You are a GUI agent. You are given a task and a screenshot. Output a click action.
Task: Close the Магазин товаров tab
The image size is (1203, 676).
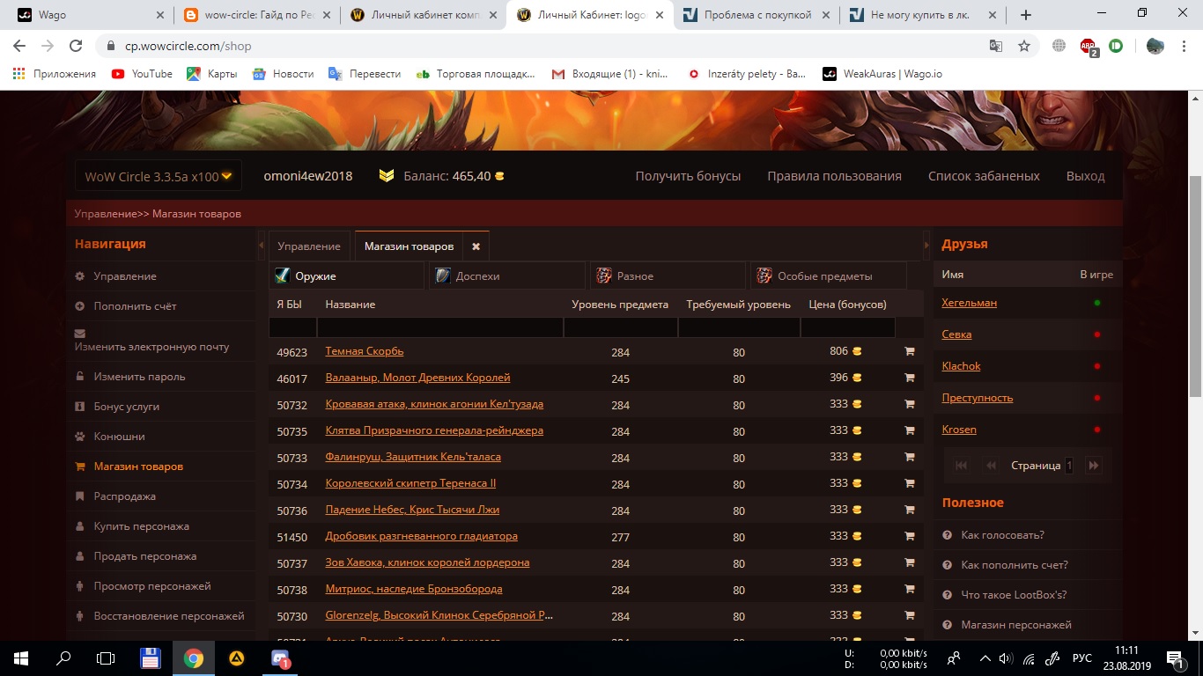click(476, 246)
